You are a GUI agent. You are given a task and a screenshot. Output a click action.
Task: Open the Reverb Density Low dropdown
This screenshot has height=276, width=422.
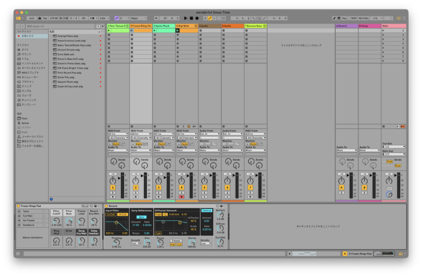(206, 244)
